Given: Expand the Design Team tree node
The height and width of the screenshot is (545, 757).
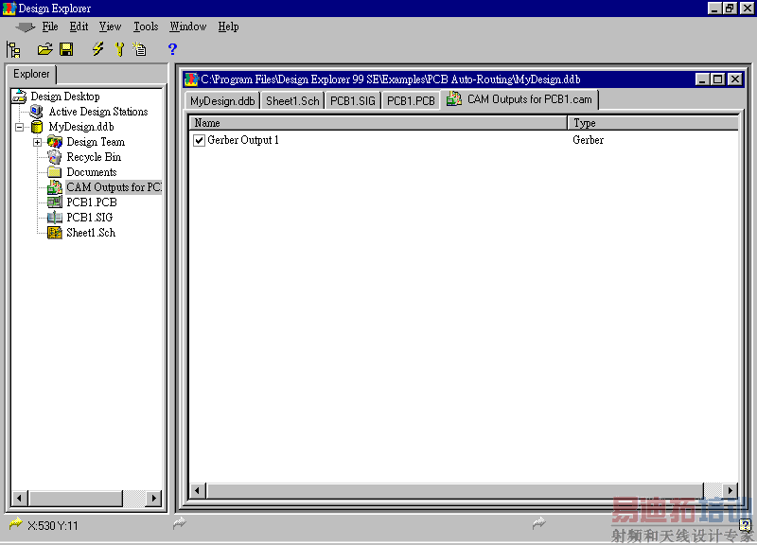Looking at the screenshot, I should click(x=37, y=143).
